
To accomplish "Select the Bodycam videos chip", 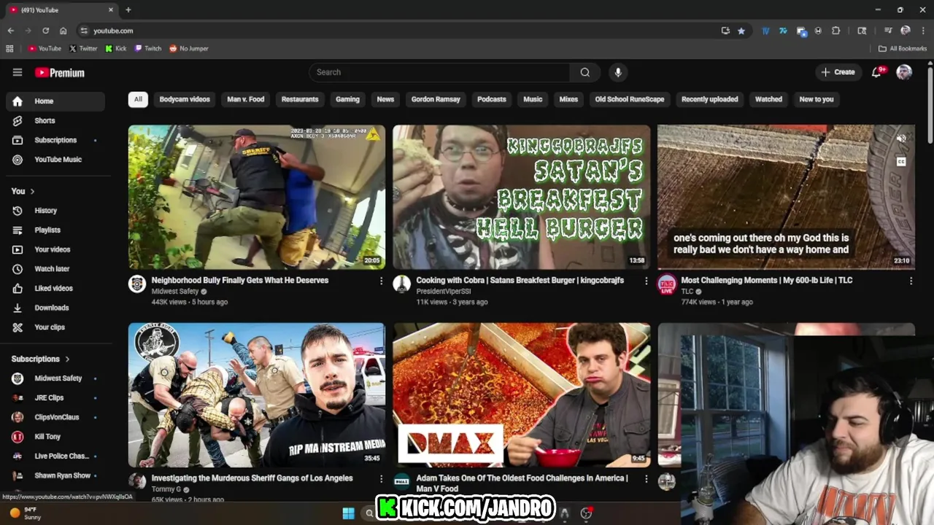I will 185,99.
